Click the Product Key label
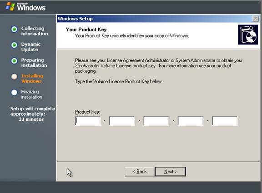262x193 pixels. pos(87,112)
